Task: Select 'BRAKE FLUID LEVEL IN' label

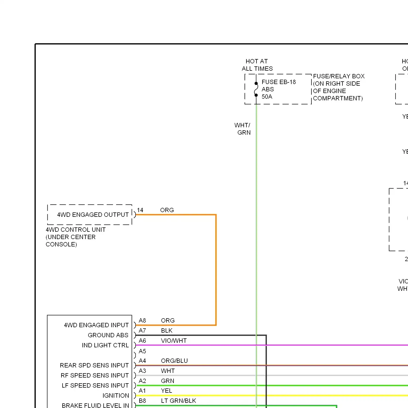Action: point(95,405)
